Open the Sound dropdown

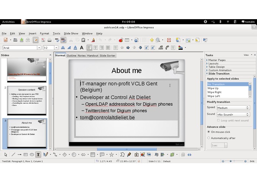pyautogui.click(x=233, y=115)
